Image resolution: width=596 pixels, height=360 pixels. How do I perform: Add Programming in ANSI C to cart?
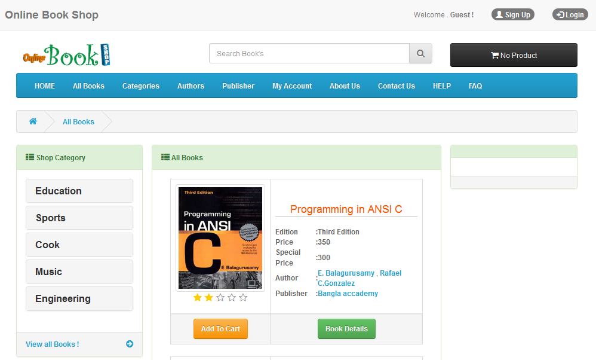coord(220,329)
